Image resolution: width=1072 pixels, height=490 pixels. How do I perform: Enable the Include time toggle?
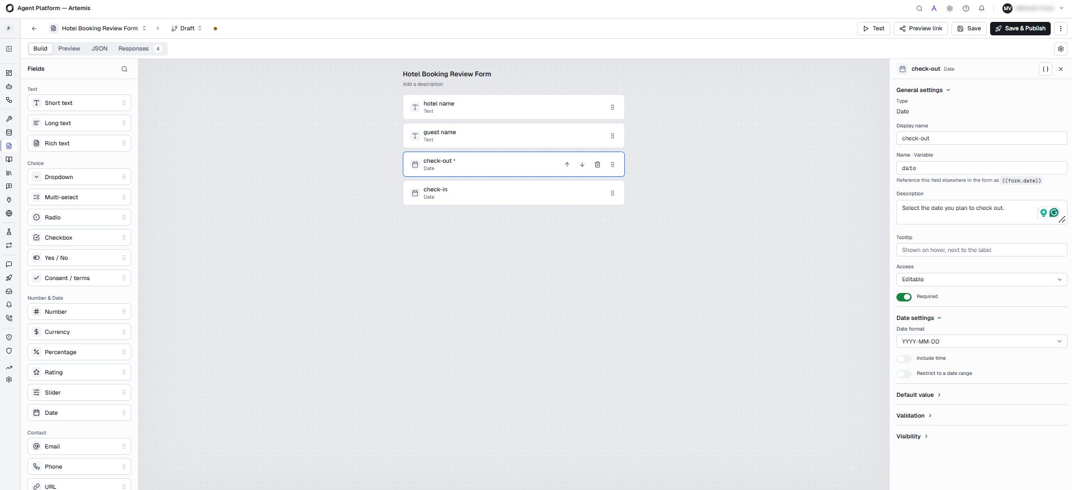[x=904, y=359]
